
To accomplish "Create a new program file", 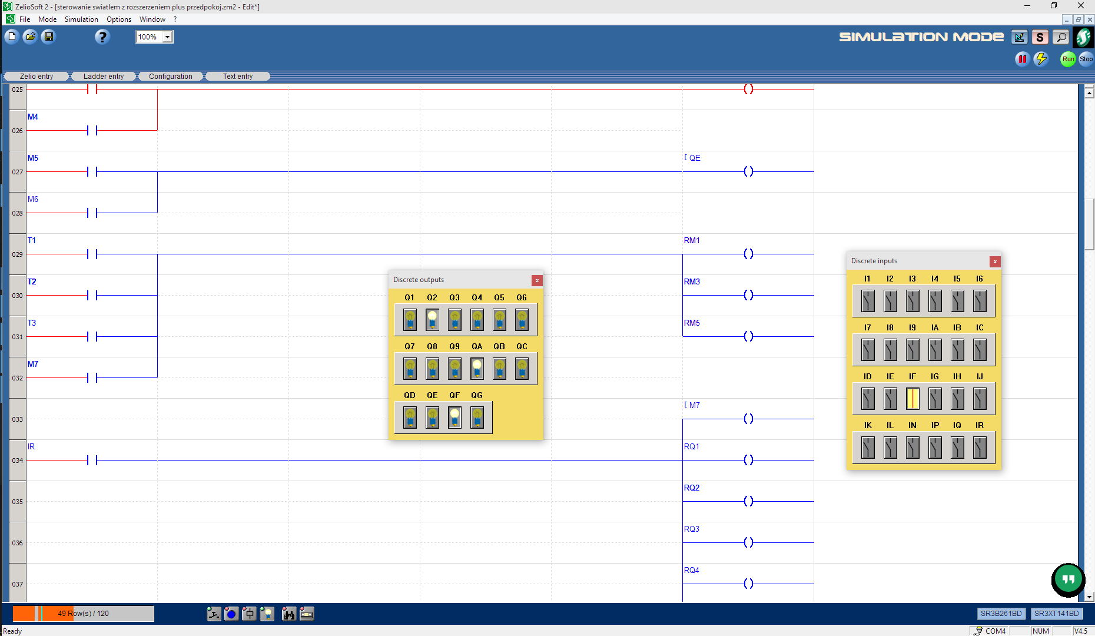I will tap(12, 37).
